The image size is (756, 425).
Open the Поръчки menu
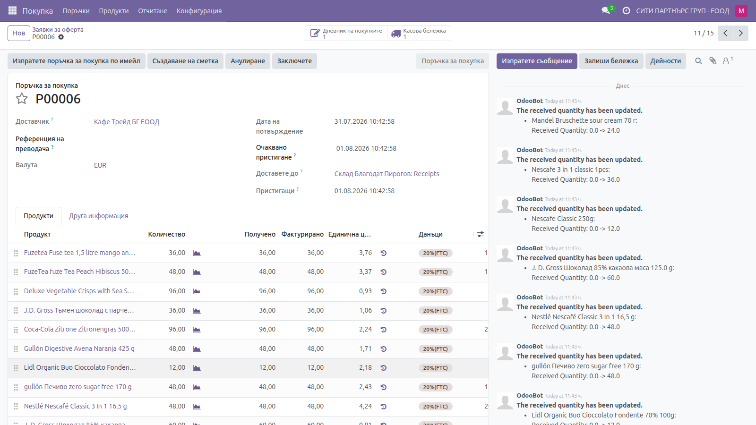coord(76,11)
